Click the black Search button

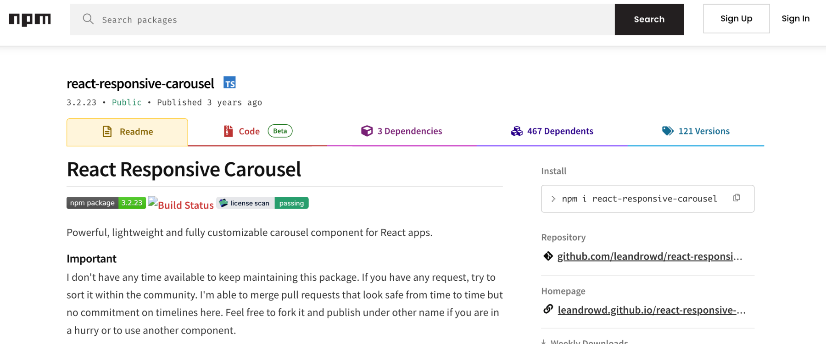point(649,20)
